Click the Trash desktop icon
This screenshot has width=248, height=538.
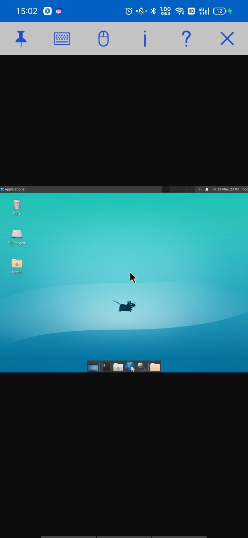(x=17, y=207)
